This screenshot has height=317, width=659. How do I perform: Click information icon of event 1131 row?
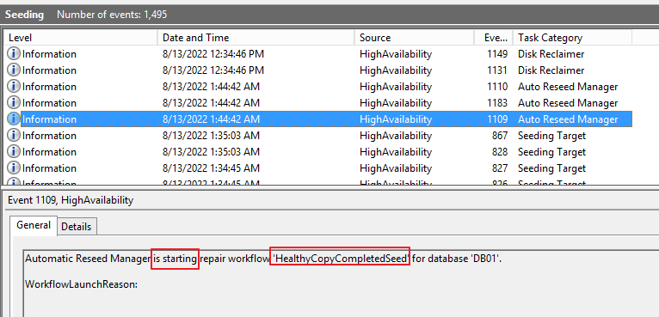[14, 70]
